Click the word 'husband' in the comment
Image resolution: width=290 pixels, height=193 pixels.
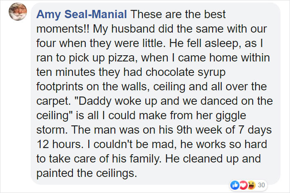[133, 29]
